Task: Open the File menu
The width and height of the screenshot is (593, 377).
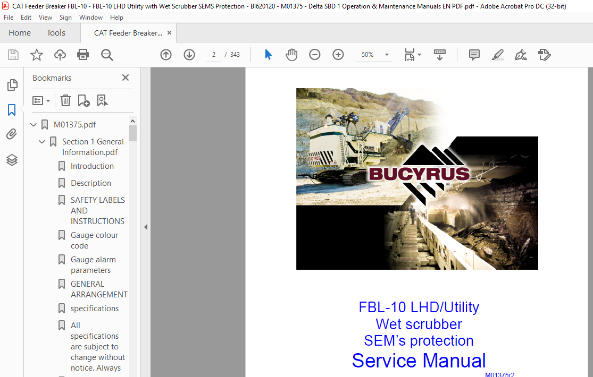Action: click(x=9, y=18)
